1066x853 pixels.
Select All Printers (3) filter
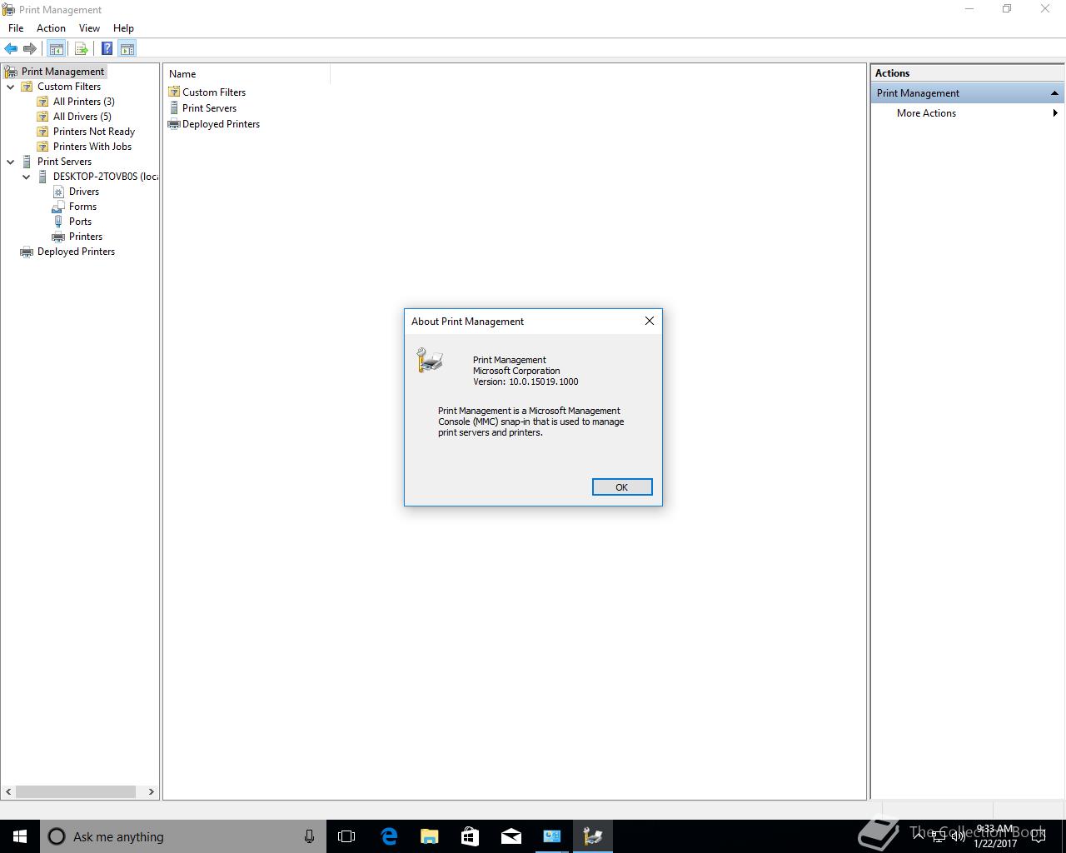coord(84,102)
